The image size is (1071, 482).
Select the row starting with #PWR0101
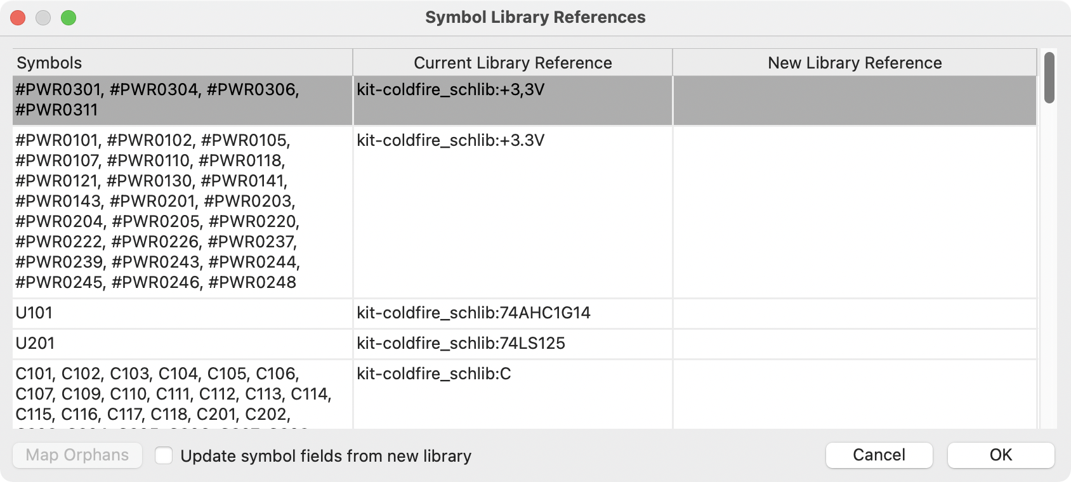click(182, 211)
